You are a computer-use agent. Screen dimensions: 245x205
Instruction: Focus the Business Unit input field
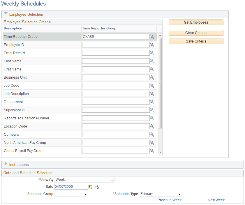click(116, 77)
